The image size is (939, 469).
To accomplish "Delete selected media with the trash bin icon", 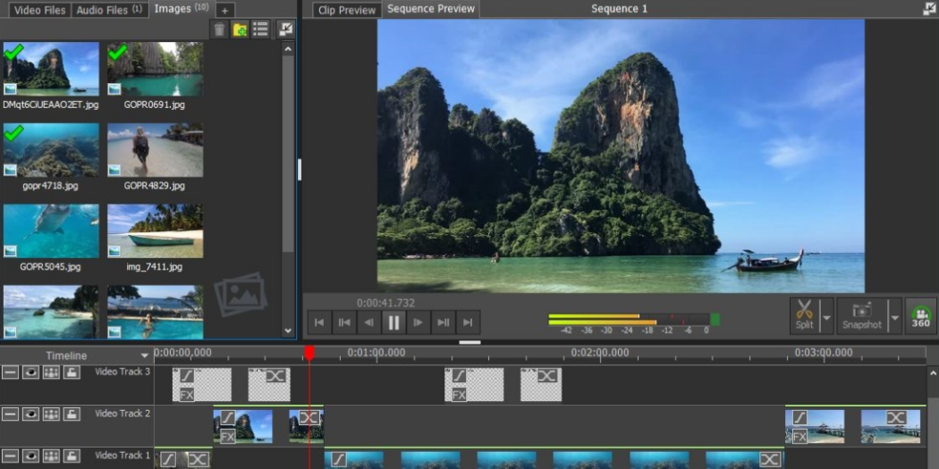I will click(x=219, y=29).
